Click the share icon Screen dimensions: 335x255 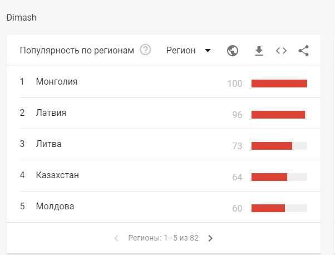point(303,51)
